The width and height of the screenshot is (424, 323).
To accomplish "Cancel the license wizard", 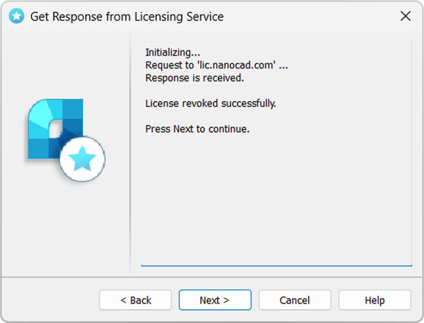I will (x=295, y=300).
